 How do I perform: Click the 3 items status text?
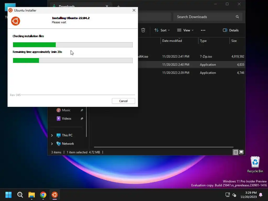pyautogui.click(x=56, y=152)
